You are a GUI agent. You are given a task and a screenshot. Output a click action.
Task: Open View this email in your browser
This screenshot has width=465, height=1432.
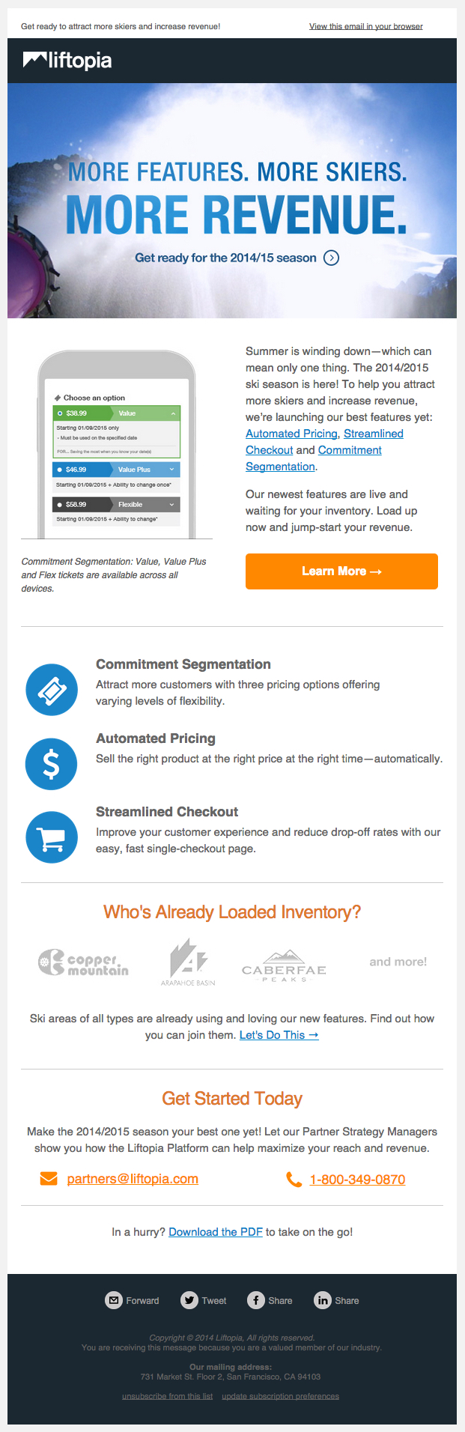(x=366, y=26)
